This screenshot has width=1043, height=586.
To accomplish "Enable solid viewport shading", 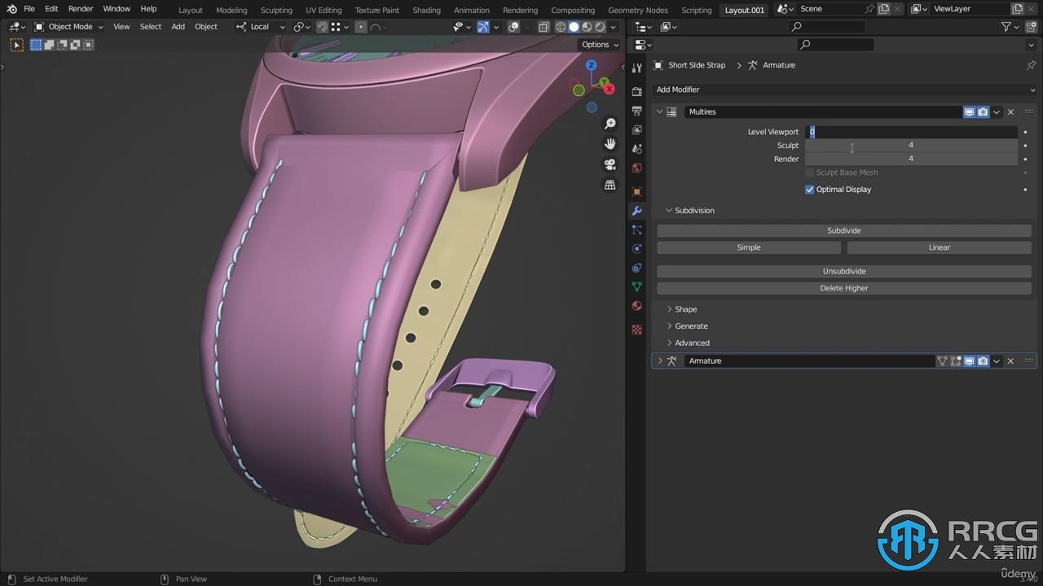I will click(x=574, y=27).
